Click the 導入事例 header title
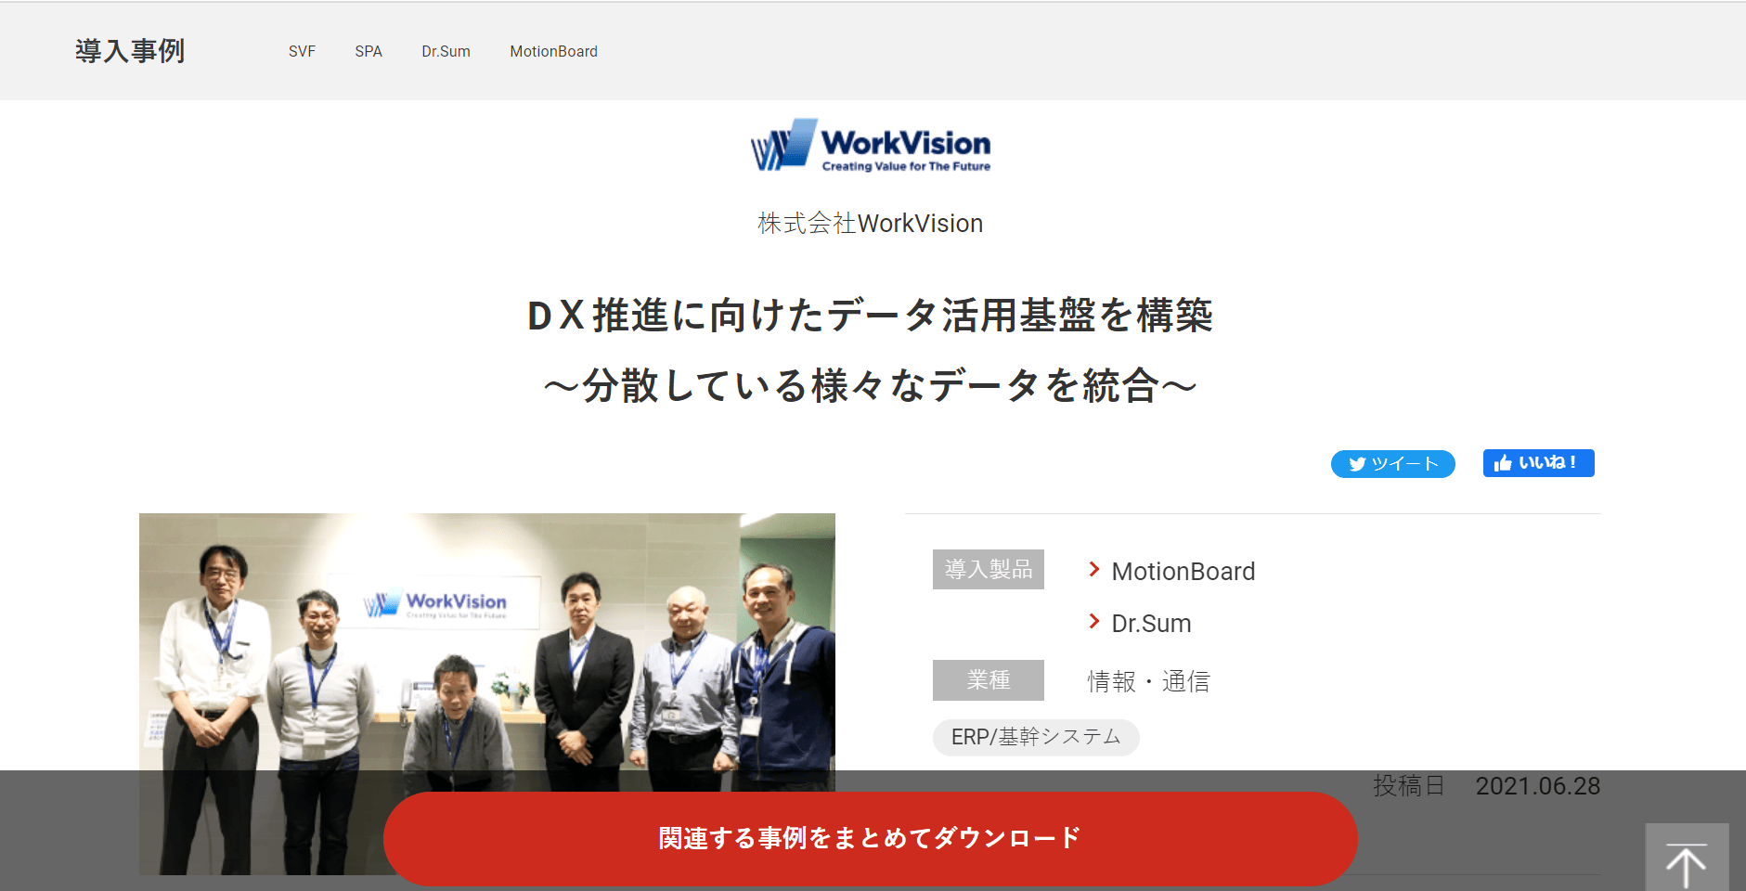 point(130,51)
